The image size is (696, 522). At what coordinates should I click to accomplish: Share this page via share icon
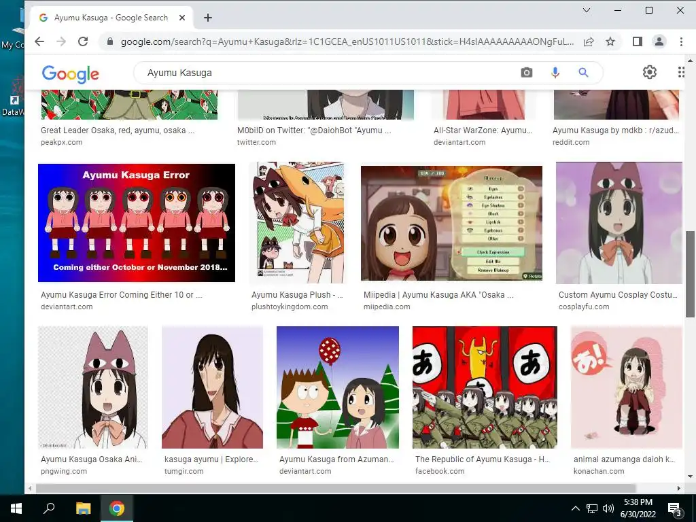pos(589,41)
